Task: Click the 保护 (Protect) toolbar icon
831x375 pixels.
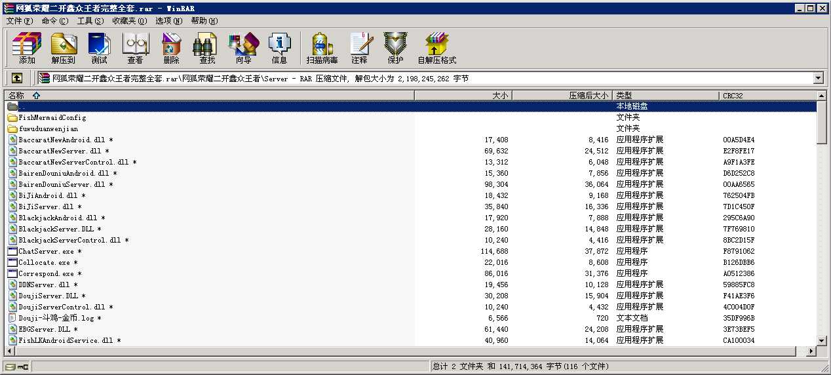Action: point(395,49)
